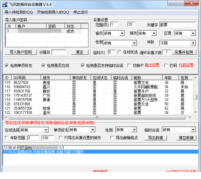
Task: Open 导入待检测的QQ menu
Action: [19, 12]
